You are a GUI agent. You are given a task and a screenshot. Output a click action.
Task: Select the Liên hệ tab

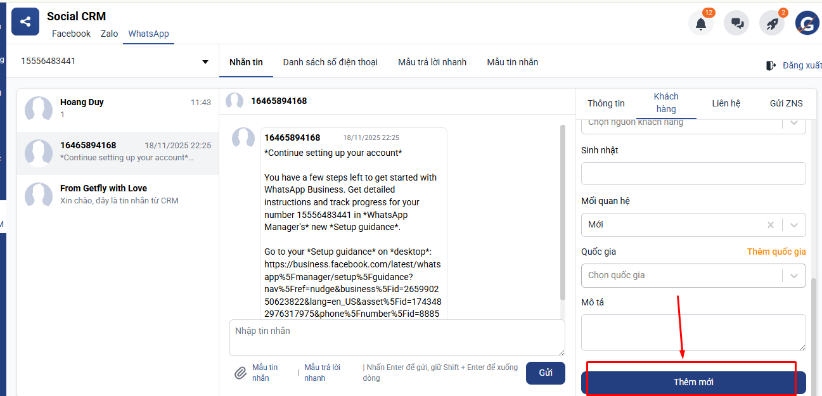pyautogui.click(x=726, y=103)
